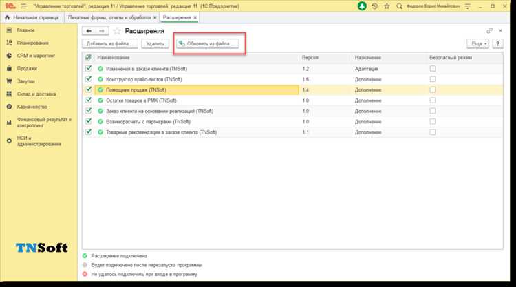This screenshot has width=516, height=287.
Task: Close the Расширения form with X
Action: pyautogui.click(x=501, y=30)
